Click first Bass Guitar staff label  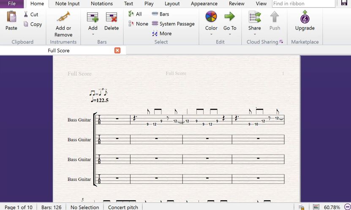point(79,120)
